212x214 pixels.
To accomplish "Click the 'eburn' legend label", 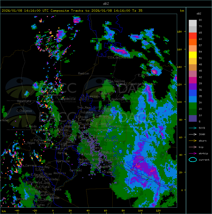I will coord(203,141).
